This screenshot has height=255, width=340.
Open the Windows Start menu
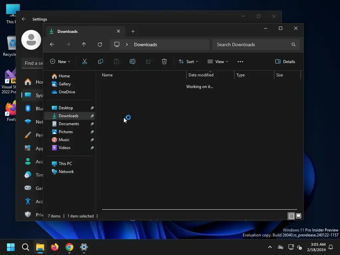click(11, 247)
